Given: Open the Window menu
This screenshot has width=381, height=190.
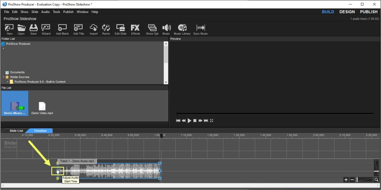Looking at the screenshot, I should (83, 12).
